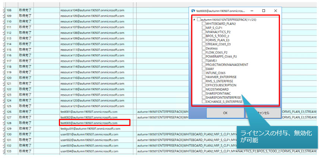Select the SWAY checkbox

click(x=203, y=69)
